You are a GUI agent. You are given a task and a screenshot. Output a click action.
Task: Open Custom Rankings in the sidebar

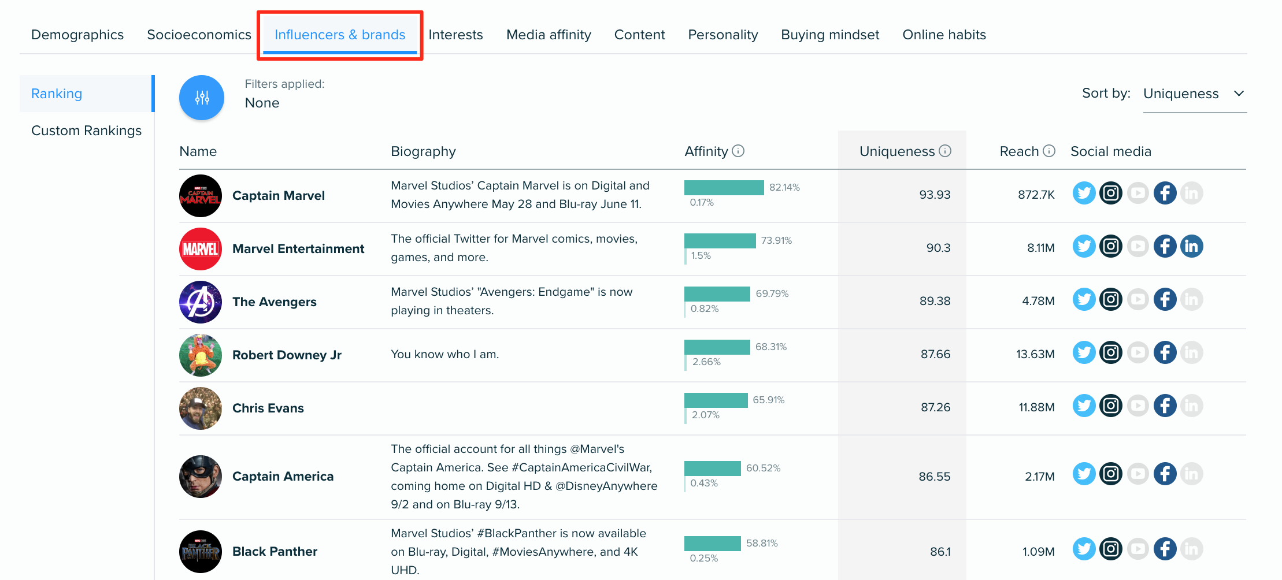click(x=86, y=131)
